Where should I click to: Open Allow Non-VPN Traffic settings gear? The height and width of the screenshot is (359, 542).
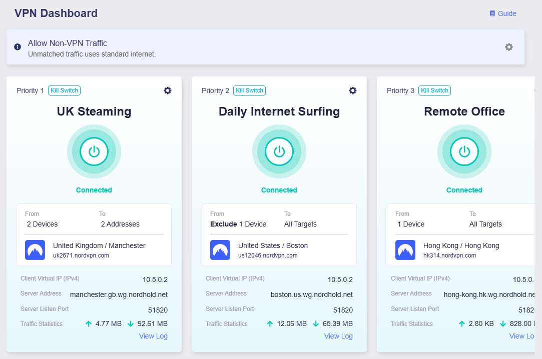pos(509,47)
